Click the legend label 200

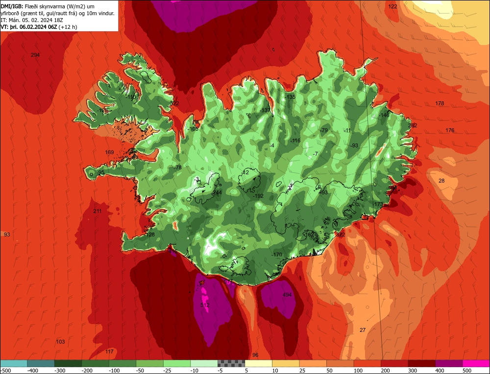coord(385,371)
